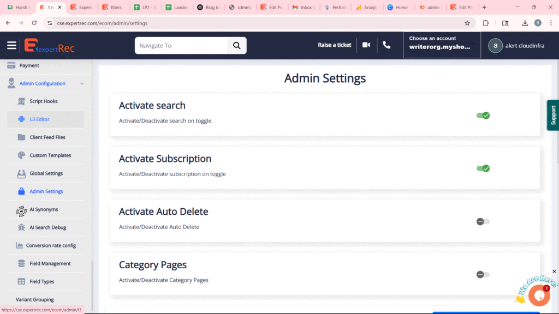Click the phone call icon
Viewport: 559px width, 314px height.
tap(386, 45)
